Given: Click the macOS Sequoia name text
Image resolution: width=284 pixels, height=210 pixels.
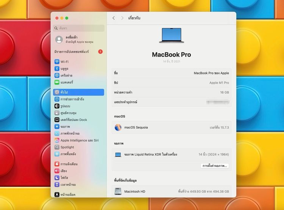Looking at the screenshot, I should point(136,127).
